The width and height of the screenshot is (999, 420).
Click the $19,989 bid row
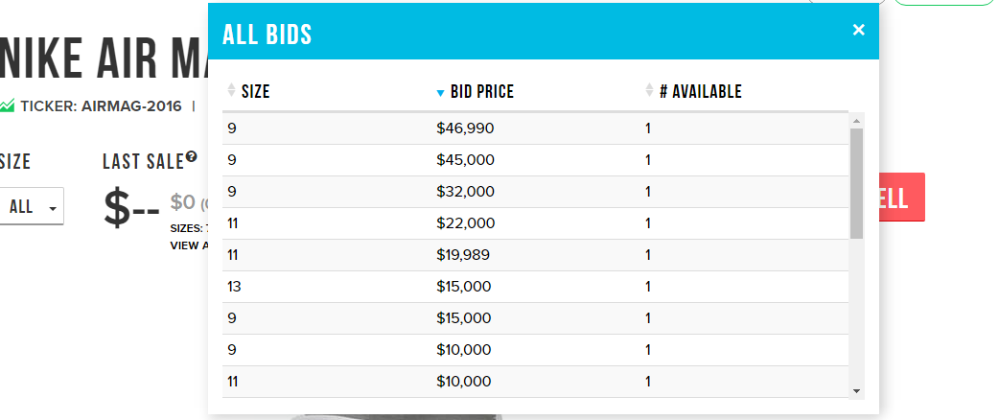click(535, 255)
